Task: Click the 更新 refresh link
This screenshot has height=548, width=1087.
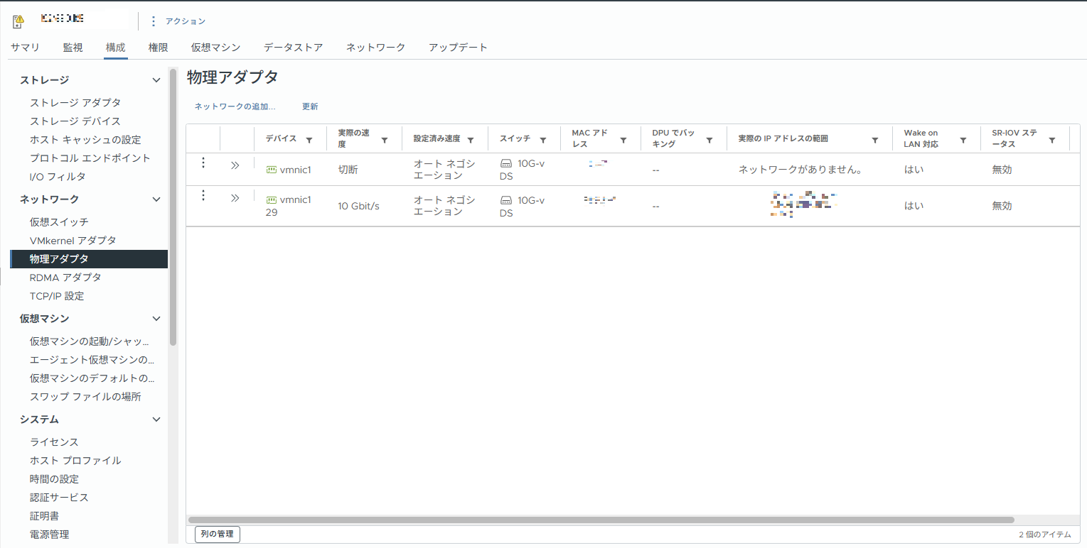Action: [309, 106]
